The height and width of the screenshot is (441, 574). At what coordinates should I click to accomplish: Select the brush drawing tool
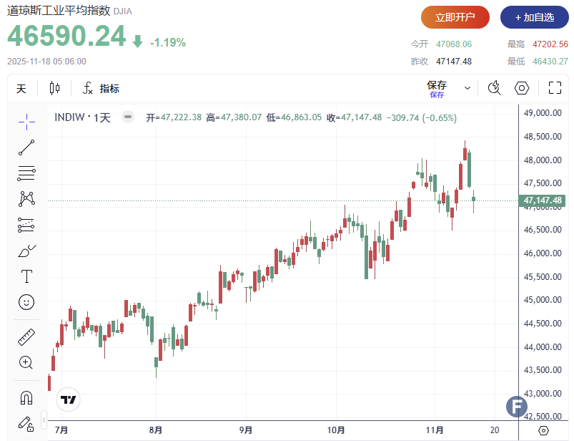click(26, 251)
